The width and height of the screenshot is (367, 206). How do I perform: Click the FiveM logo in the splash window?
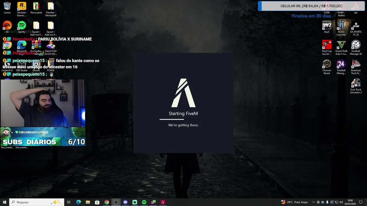[183, 93]
